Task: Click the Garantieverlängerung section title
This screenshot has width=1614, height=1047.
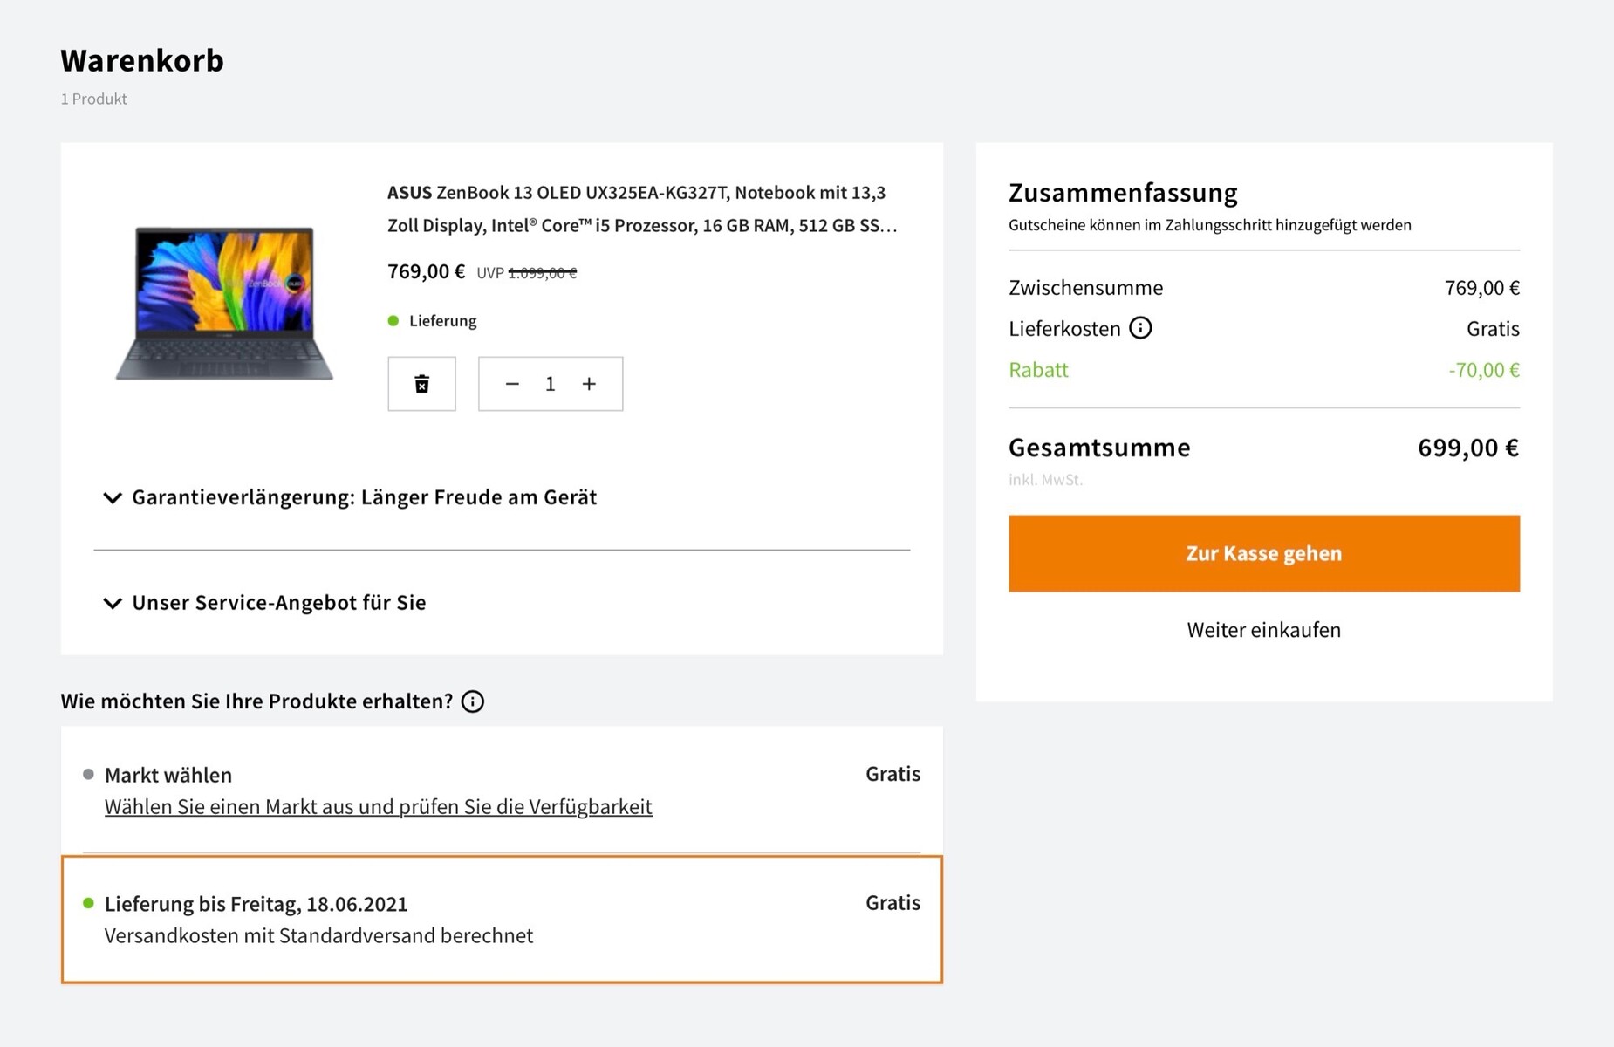Action: [x=364, y=497]
